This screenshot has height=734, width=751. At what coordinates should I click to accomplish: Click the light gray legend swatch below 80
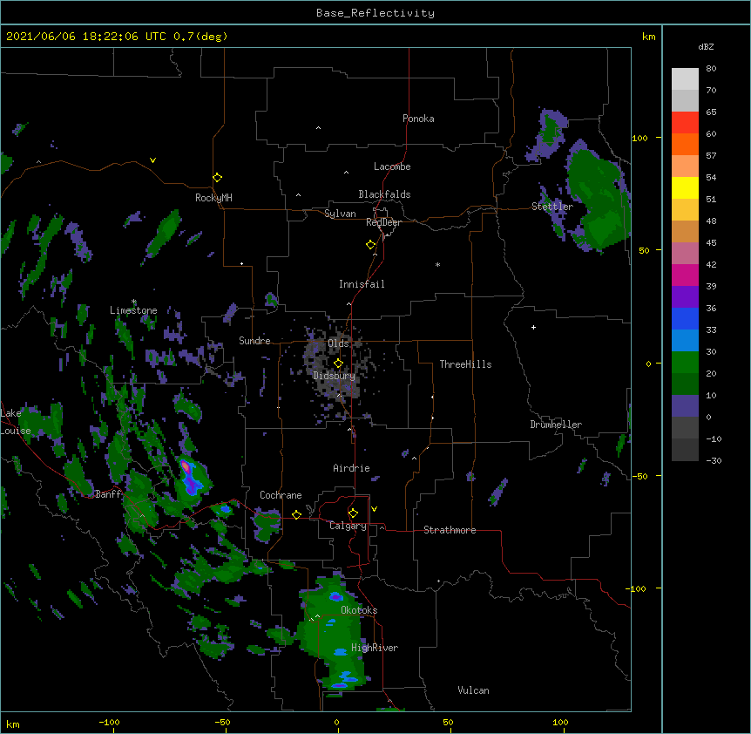(685, 79)
